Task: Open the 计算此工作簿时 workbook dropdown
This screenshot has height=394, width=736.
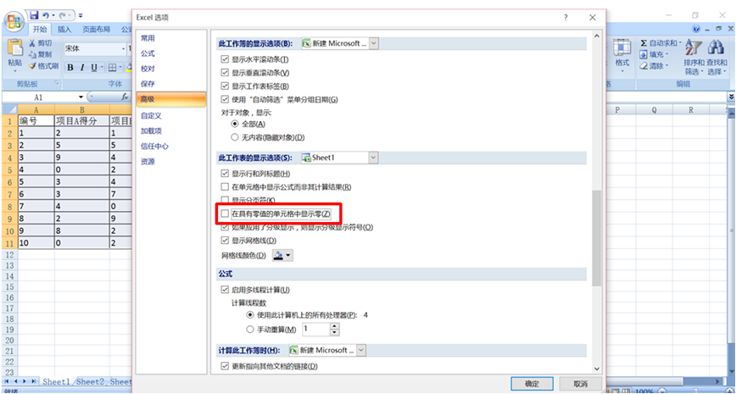Action: 361,350
